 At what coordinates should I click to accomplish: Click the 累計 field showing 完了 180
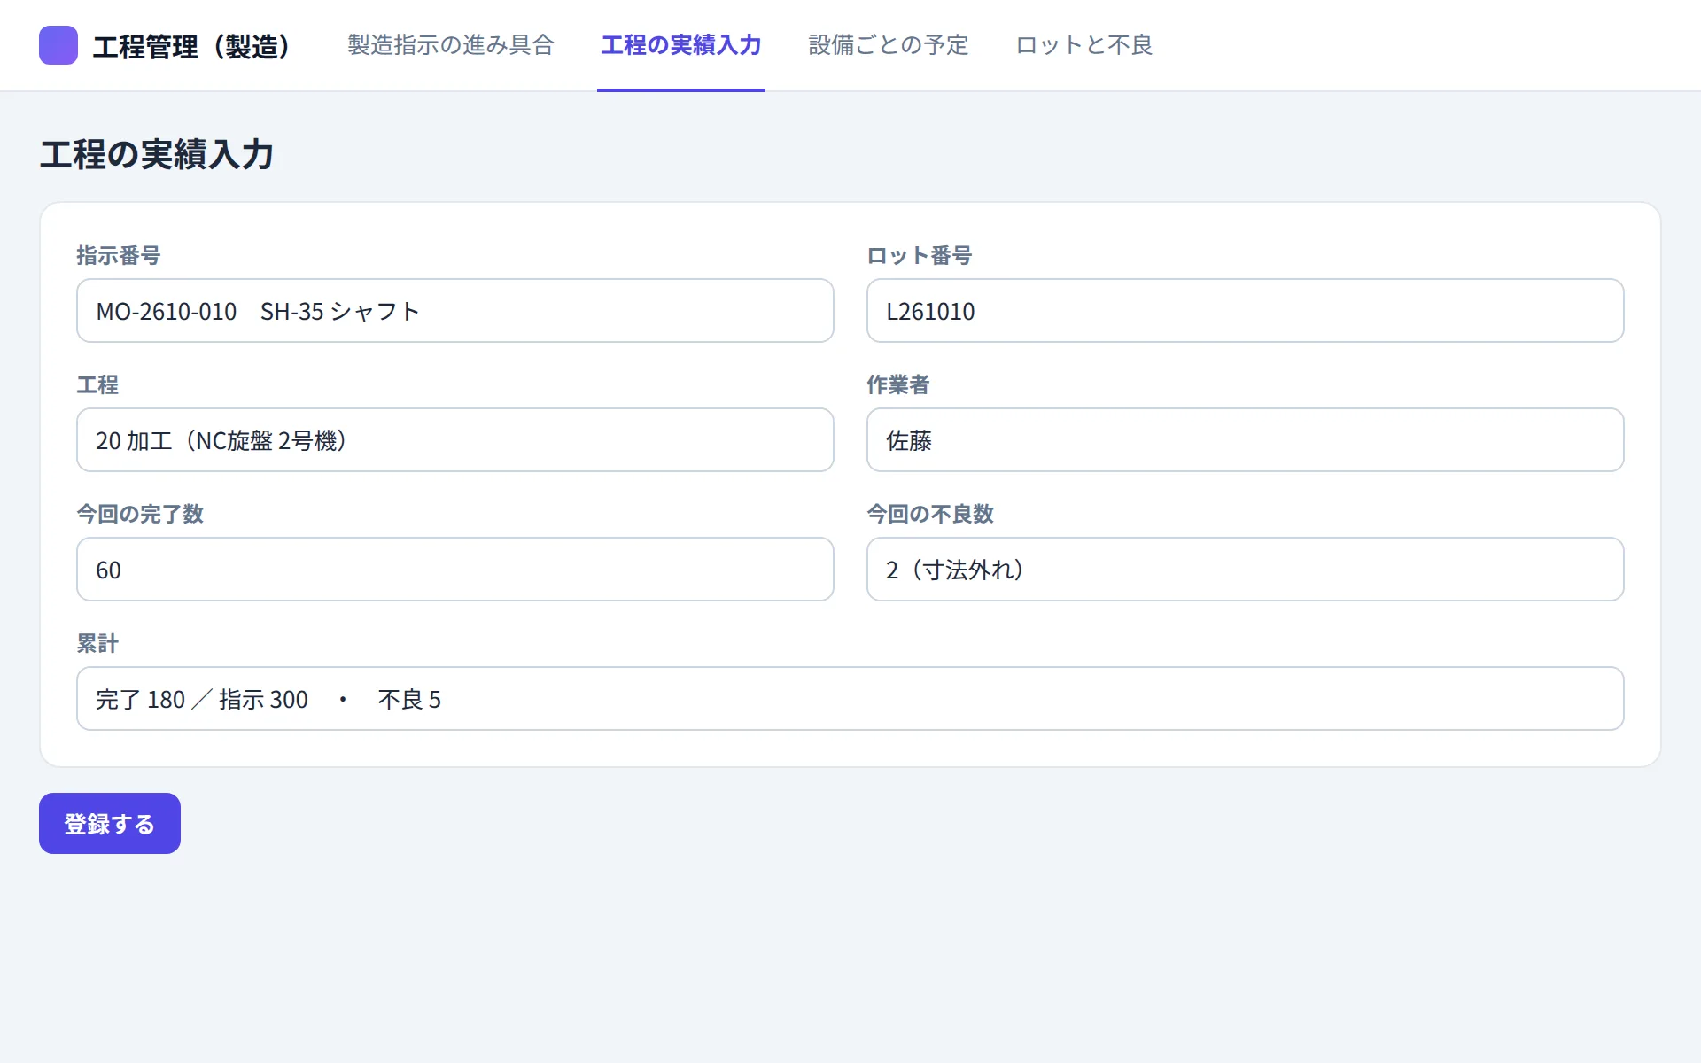click(x=850, y=699)
